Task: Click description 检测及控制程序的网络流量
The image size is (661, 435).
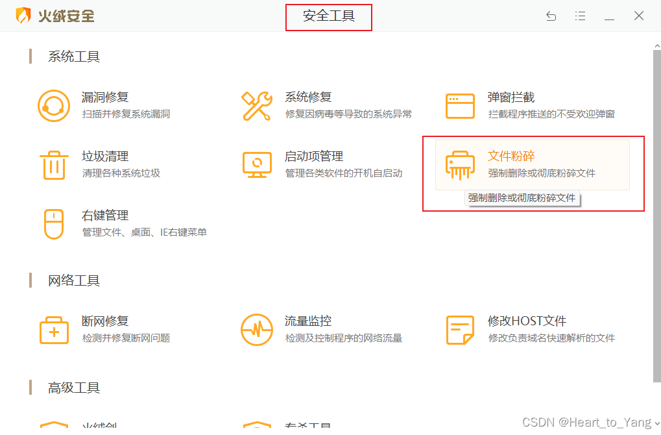Action: [x=344, y=338]
